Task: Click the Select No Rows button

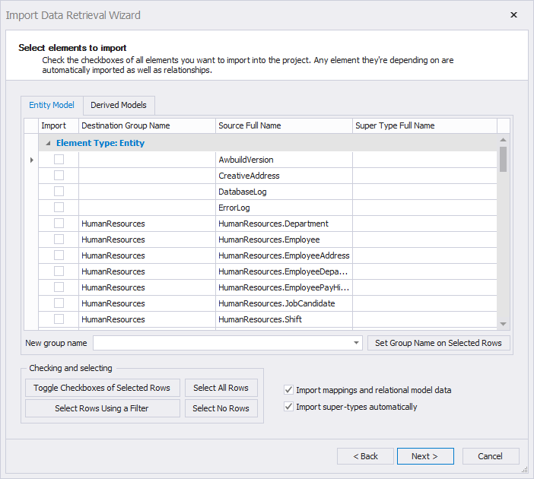Action: point(221,408)
